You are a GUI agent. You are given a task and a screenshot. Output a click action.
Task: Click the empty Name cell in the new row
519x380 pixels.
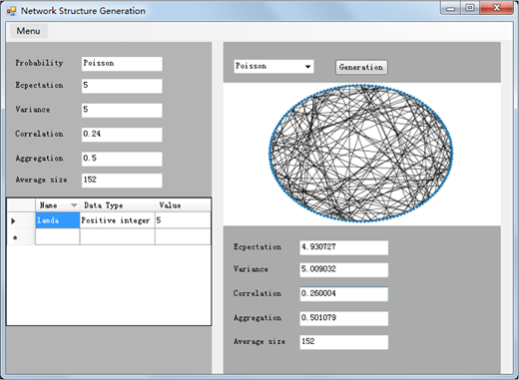[57, 236]
